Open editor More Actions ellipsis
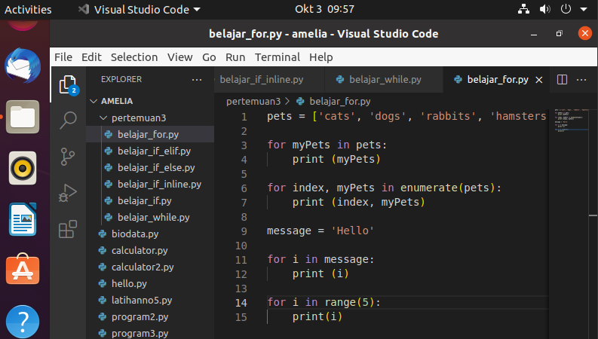The image size is (598, 339). click(582, 79)
